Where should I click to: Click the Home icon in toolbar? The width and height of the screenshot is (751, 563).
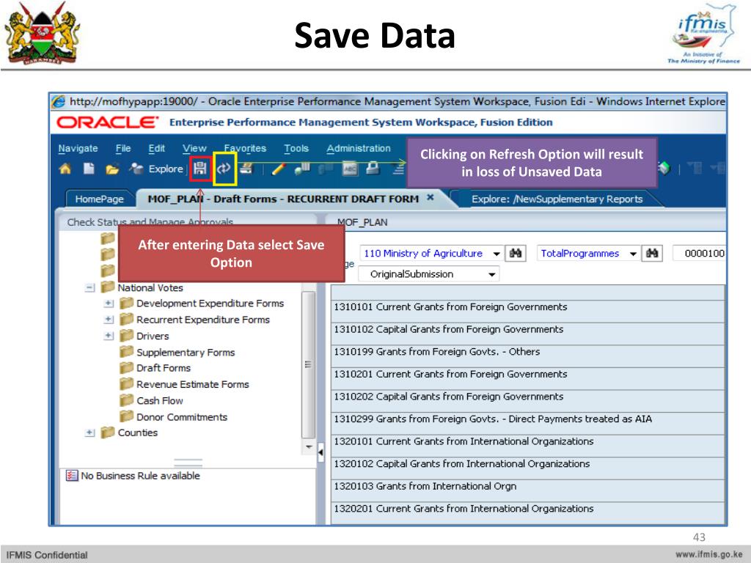[65, 169]
